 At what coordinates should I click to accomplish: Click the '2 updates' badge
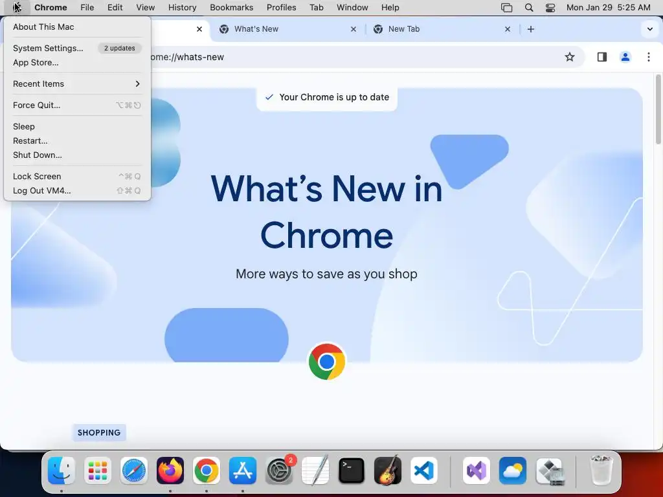120,48
